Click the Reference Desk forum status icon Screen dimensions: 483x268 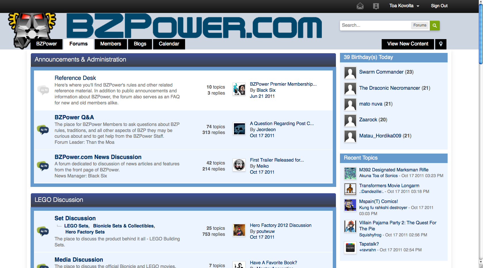point(43,90)
